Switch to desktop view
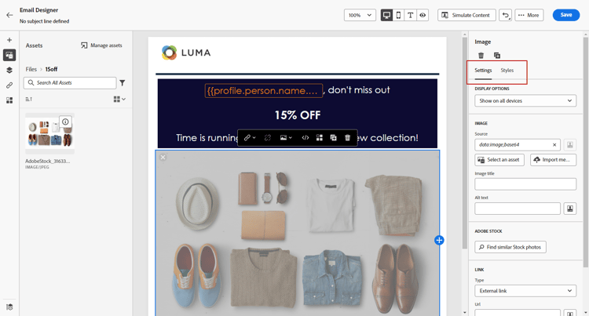Screen dimensions: 589x316 pyautogui.click(x=386, y=15)
